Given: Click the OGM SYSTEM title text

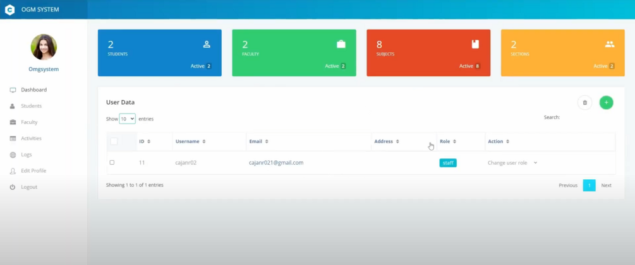Looking at the screenshot, I should coord(40,9).
